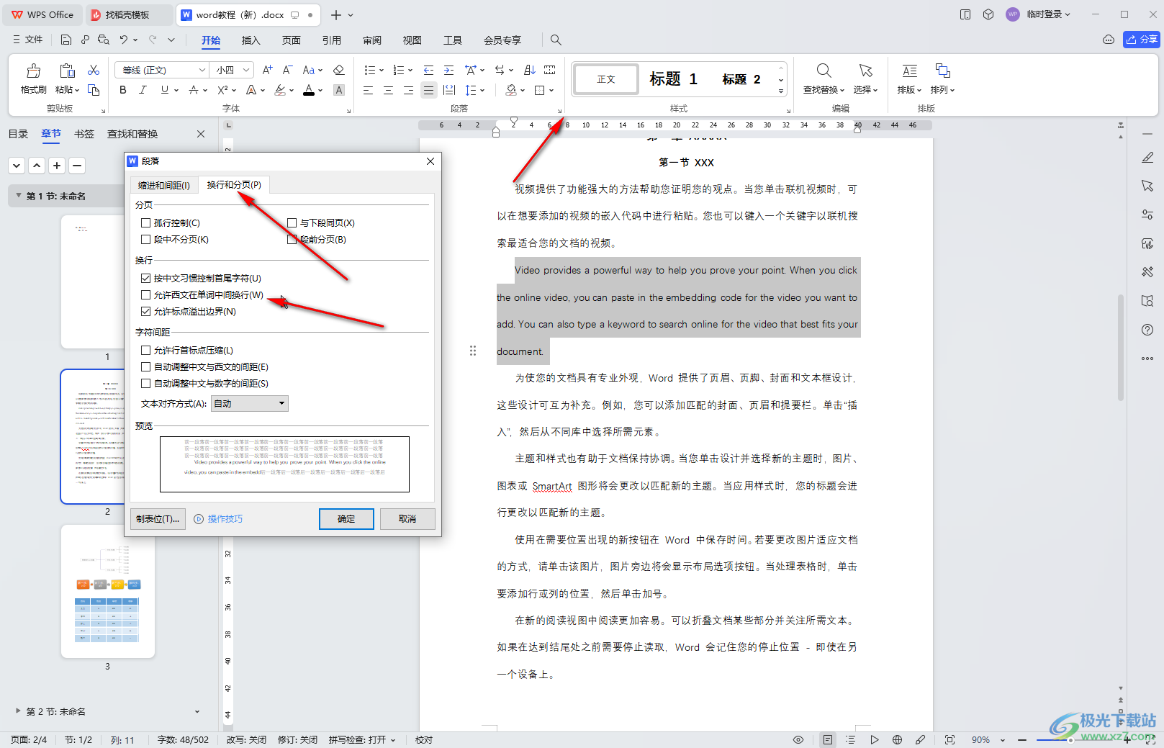Enable 段前分页 checkbox

pos(292,240)
